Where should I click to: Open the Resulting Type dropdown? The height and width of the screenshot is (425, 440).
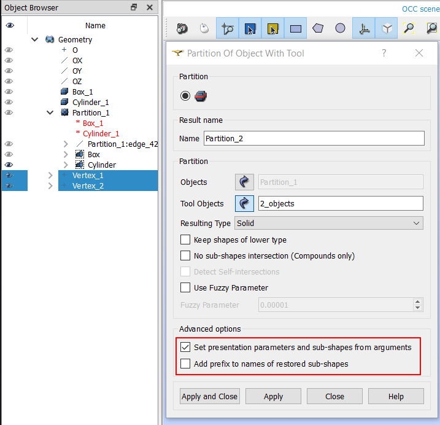click(x=329, y=223)
